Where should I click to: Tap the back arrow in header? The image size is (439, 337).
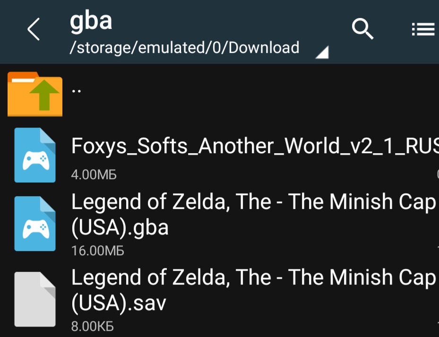coord(34,30)
